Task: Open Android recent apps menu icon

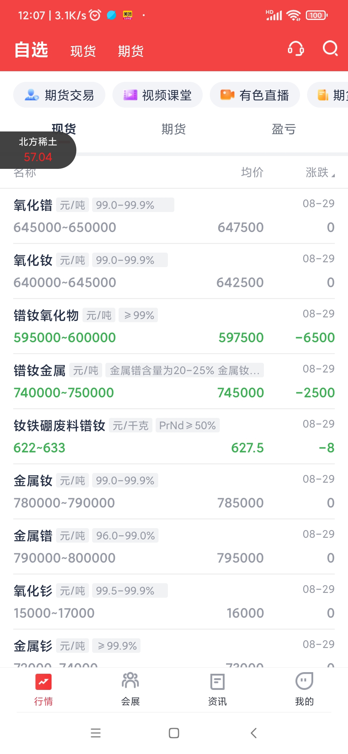Action: pos(96,733)
